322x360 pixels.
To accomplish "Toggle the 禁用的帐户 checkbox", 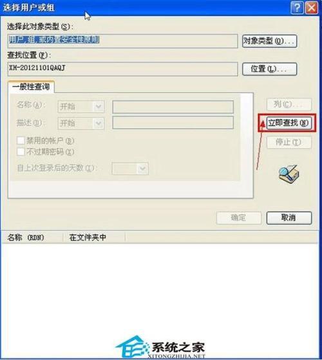I will (21, 141).
